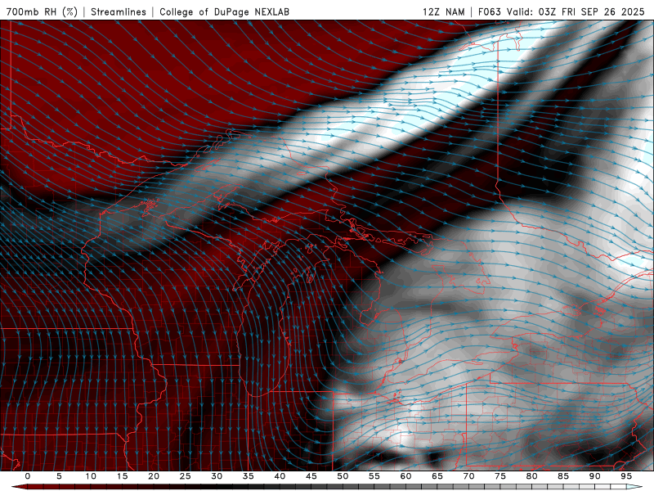Pick the '35' label on the legend
The height and width of the screenshot is (491, 654).
tap(249, 476)
